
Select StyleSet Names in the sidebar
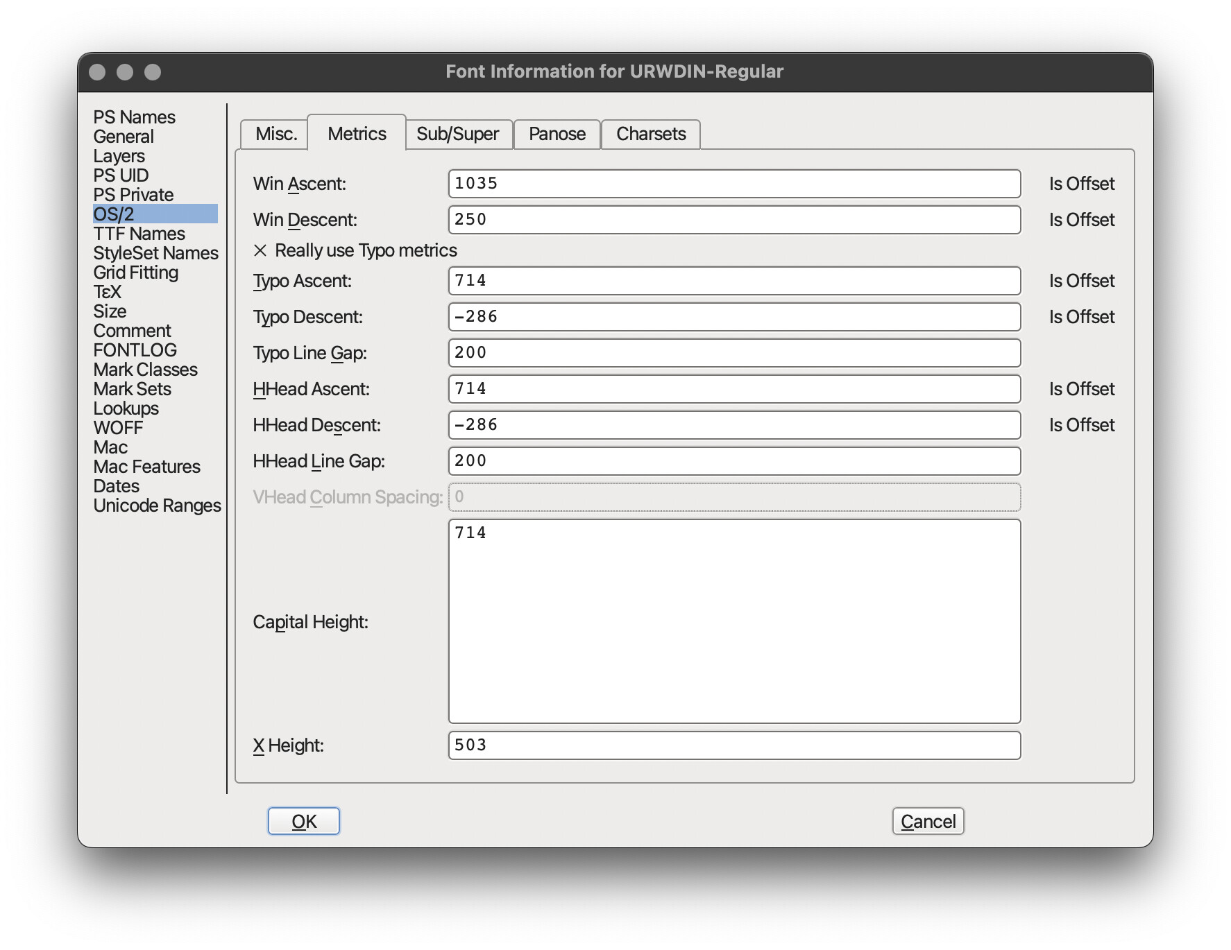click(155, 253)
